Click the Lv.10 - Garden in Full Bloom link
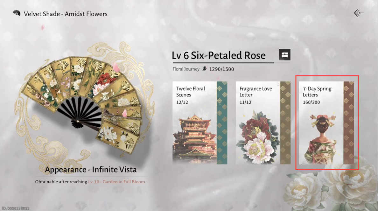Viewport: 378px width, 211px height. pos(117,182)
